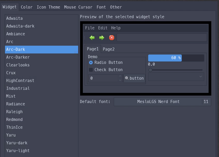Select the Adwaita-dark theme
The image size is (219, 157).
coord(41,26)
